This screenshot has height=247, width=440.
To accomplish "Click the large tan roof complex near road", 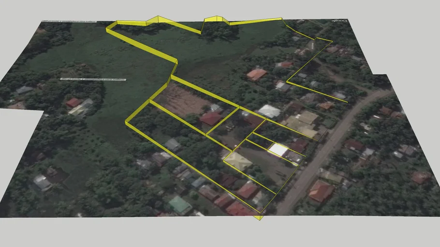I will pos(302,123).
